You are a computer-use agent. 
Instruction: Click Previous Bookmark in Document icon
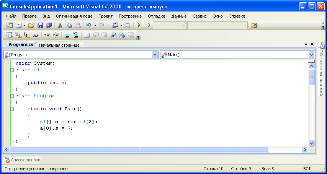[x=113, y=35]
